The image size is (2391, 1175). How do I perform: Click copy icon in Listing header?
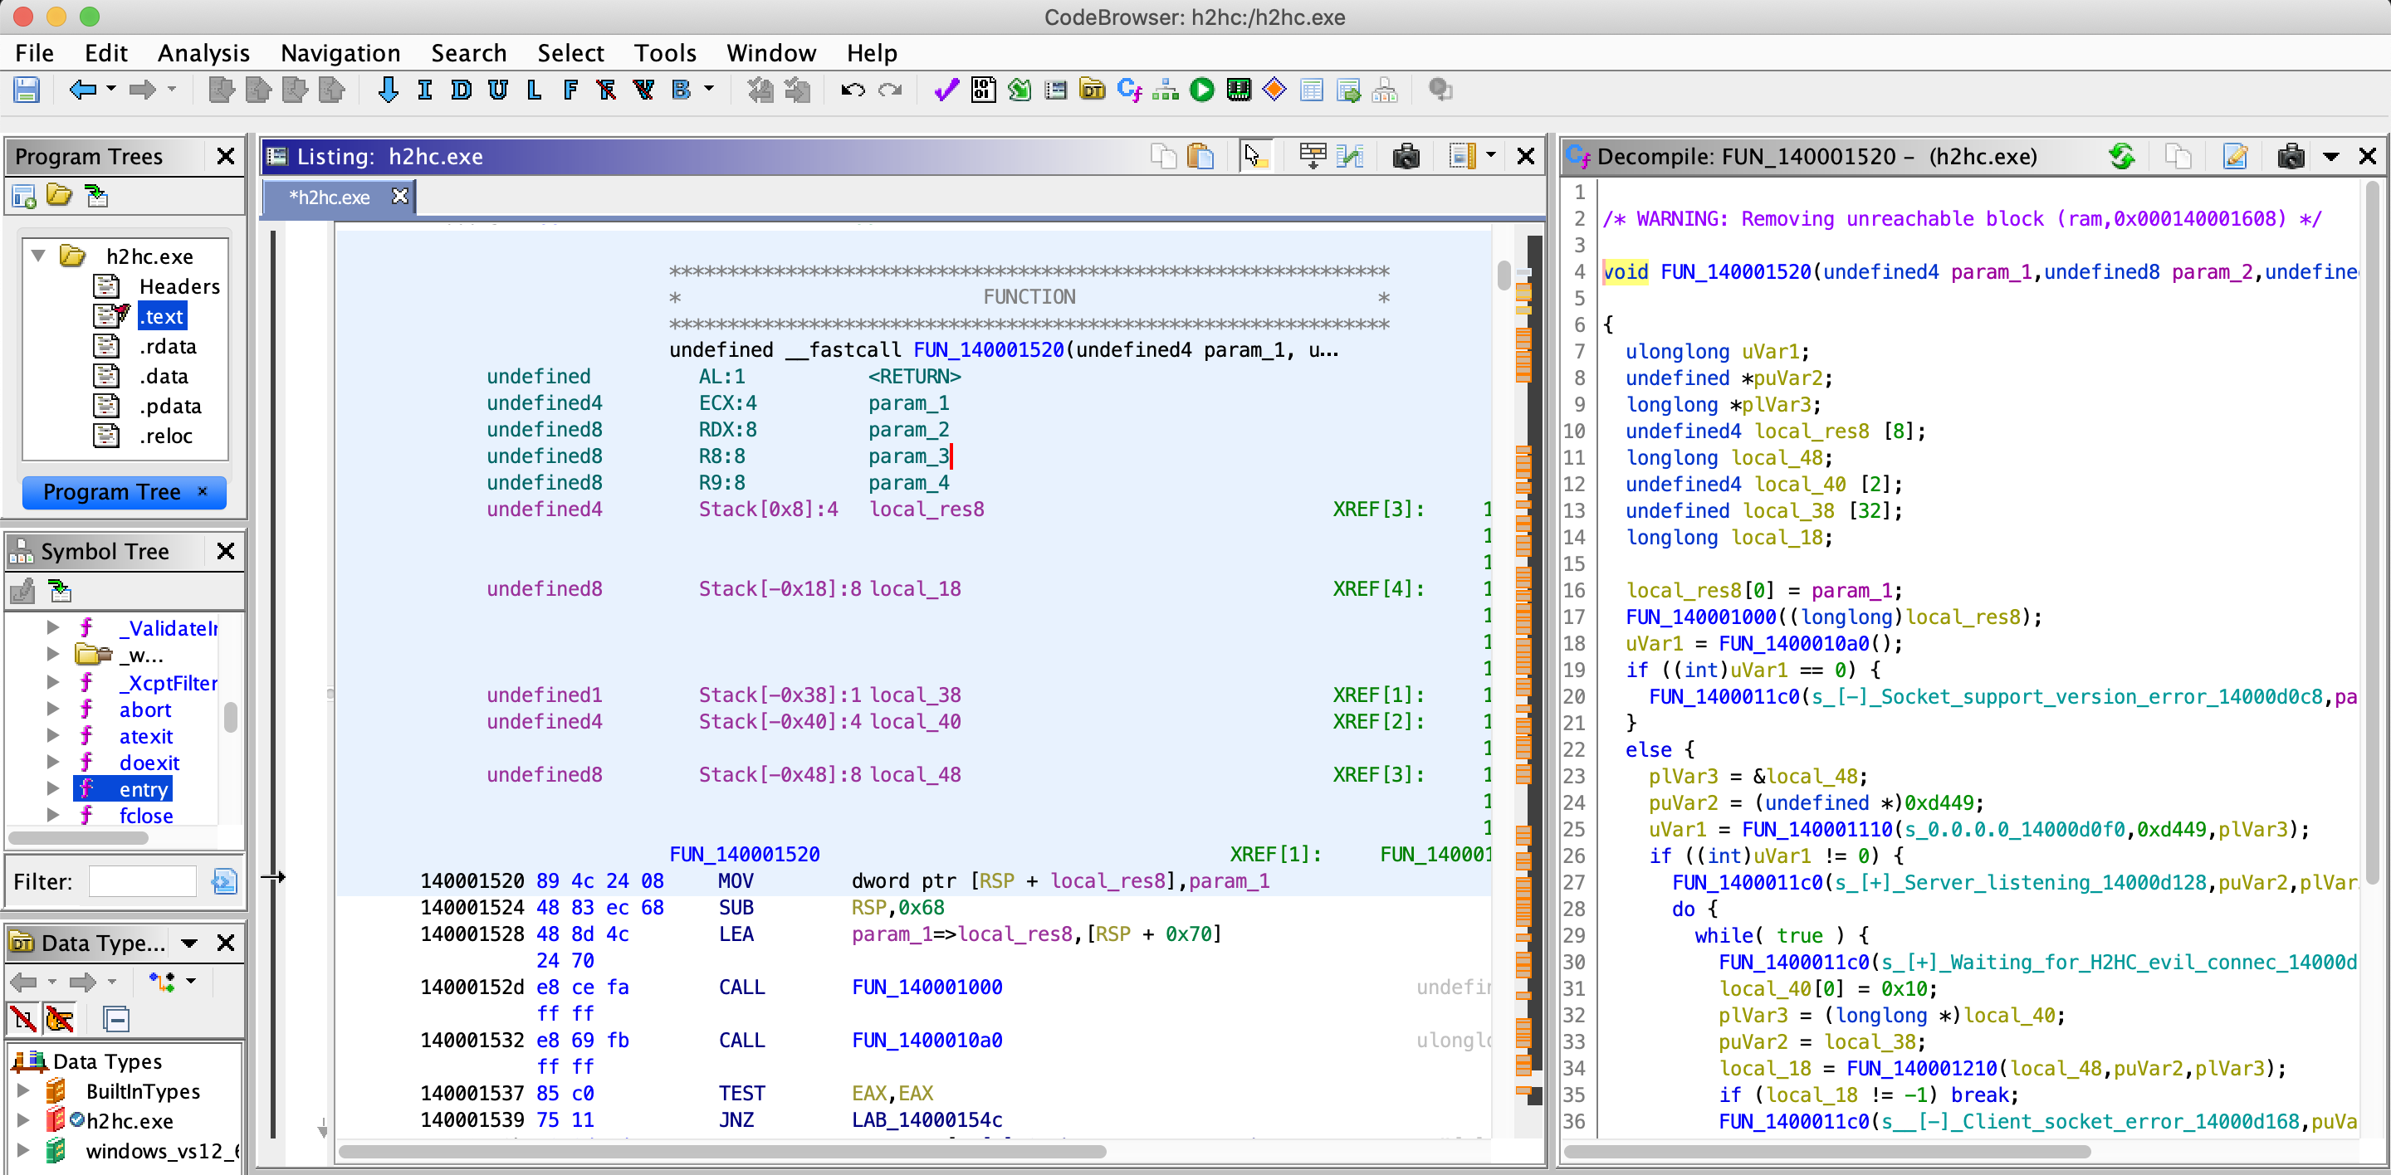click(x=1163, y=156)
